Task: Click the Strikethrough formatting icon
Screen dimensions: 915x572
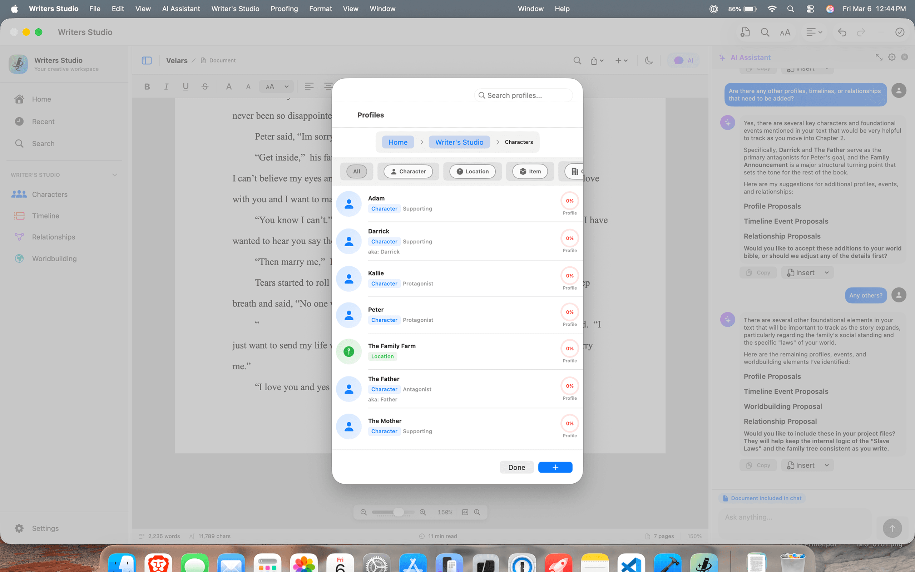Action: (205, 87)
